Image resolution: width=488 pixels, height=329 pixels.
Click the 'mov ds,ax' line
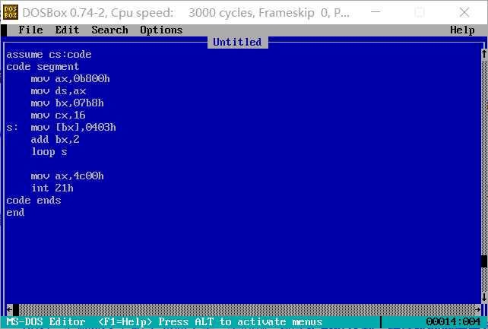click(x=59, y=91)
